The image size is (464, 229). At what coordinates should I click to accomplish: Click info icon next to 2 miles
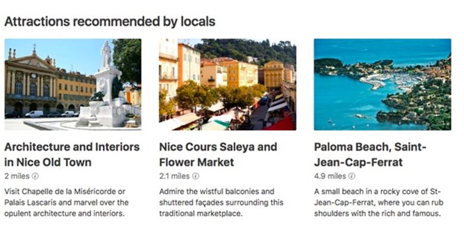pyautogui.click(x=35, y=176)
